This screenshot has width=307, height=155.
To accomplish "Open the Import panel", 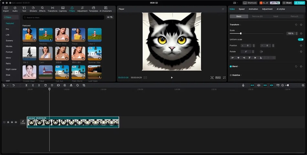I will coord(6,9).
